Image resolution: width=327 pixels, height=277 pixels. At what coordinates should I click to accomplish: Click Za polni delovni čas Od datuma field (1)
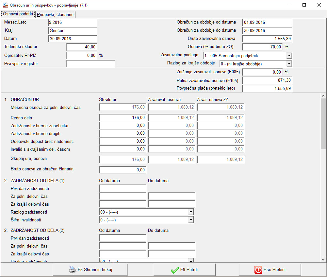click(123, 196)
